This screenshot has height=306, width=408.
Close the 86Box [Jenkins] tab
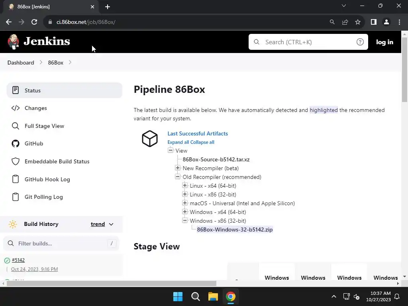[92, 7]
